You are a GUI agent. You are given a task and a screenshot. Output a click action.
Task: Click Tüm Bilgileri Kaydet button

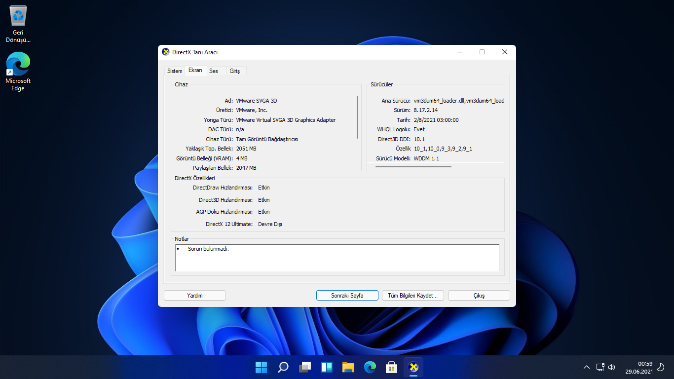click(413, 295)
